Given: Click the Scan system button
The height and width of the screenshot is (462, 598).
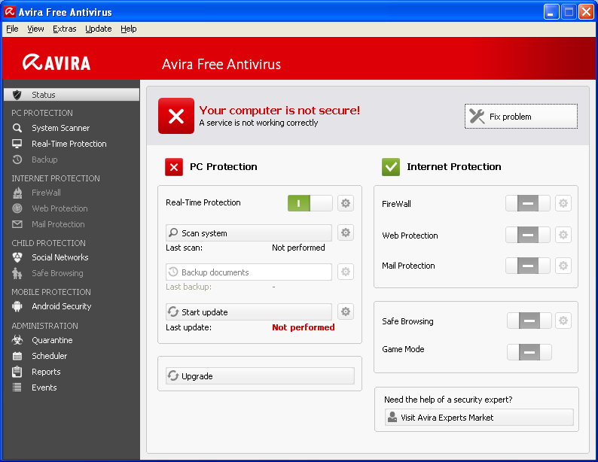Looking at the screenshot, I should pos(249,233).
